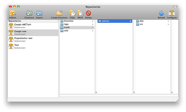Click the src folder icon

(138, 24)
